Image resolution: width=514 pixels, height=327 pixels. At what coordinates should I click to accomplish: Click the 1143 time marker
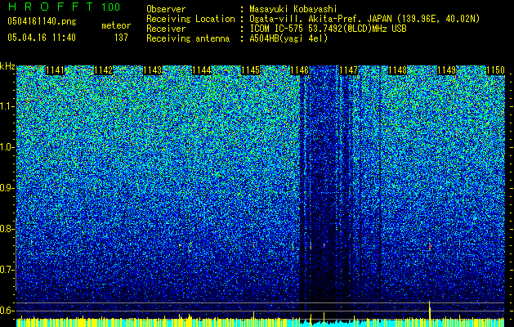coord(153,70)
